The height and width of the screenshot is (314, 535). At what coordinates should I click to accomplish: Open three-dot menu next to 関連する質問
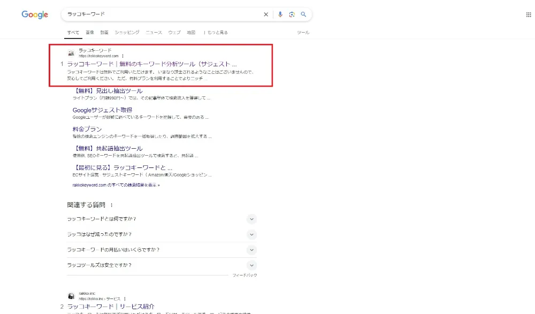pyautogui.click(x=112, y=205)
